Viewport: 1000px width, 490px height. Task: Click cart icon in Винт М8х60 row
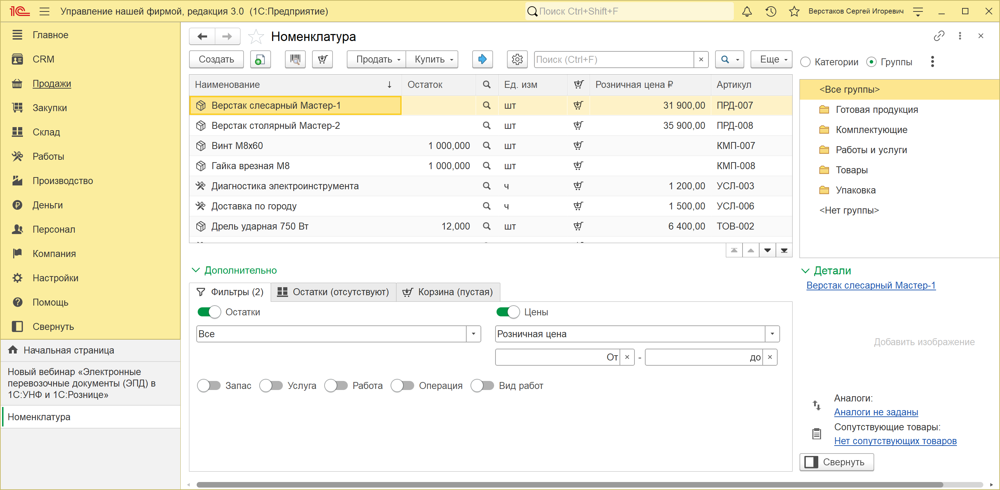click(578, 146)
